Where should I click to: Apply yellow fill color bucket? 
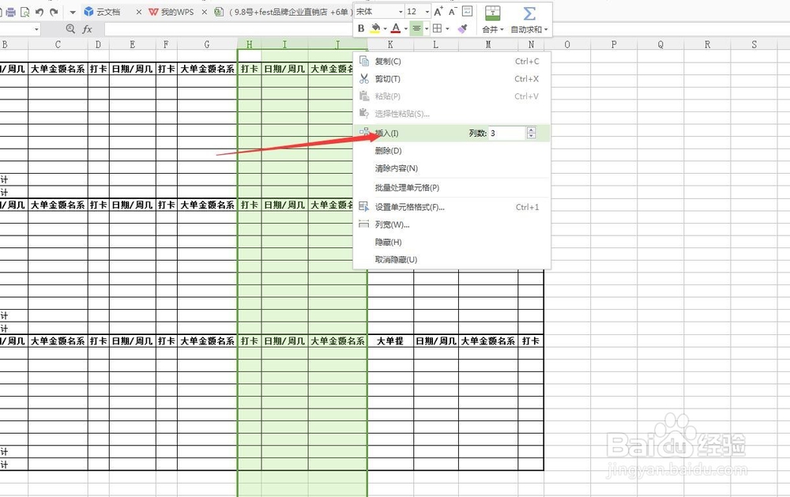pos(375,28)
